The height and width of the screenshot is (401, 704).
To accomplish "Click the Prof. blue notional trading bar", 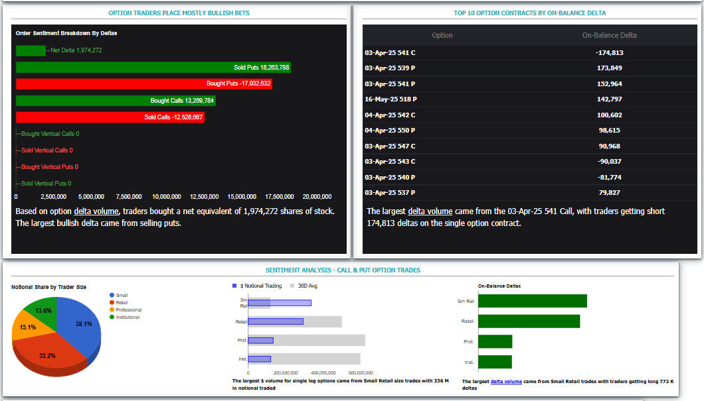I will 261,341.
